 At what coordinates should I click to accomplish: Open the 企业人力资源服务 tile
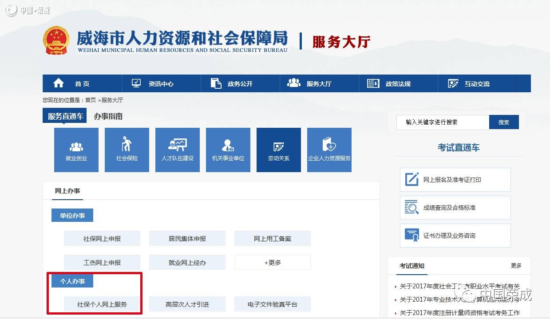tap(329, 150)
